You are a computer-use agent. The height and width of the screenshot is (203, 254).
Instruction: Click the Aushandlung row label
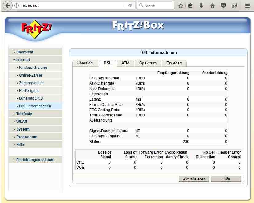pos(101,120)
